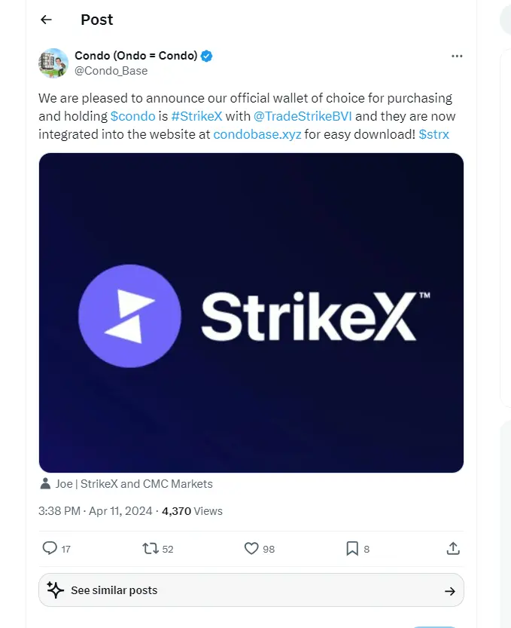Open See similar posts arrow
This screenshot has height=628, width=511.
pyautogui.click(x=450, y=591)
